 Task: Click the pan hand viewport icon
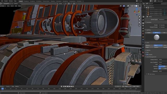coord(139,20)
